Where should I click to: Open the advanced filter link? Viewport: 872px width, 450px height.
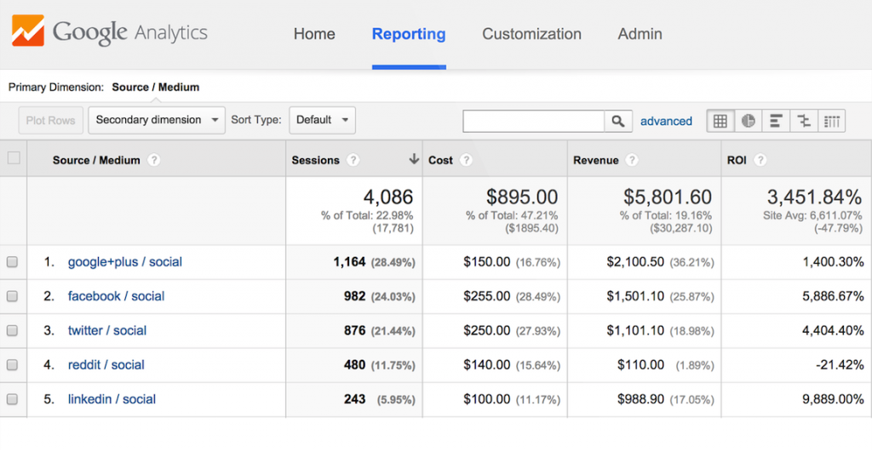(666, 121)
